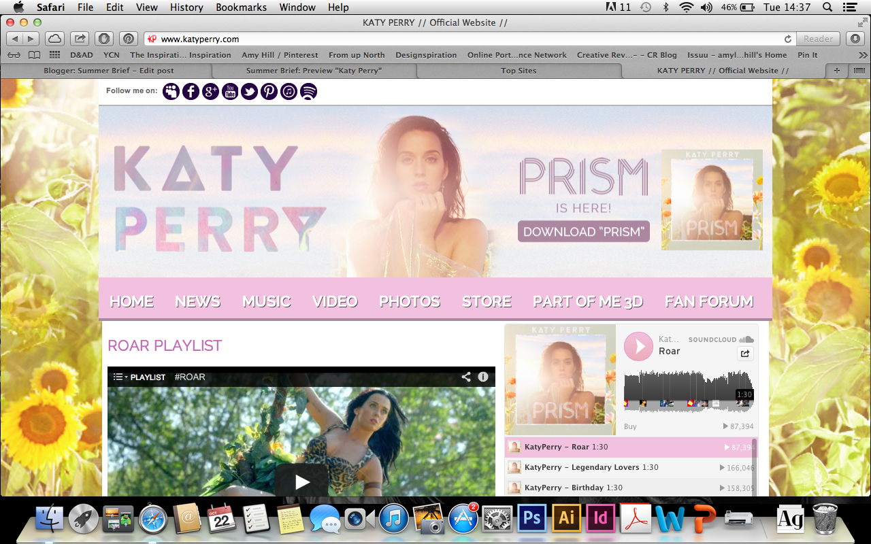Play the Roar playlist video
871x544 pixels.
[x=302, y=481]
